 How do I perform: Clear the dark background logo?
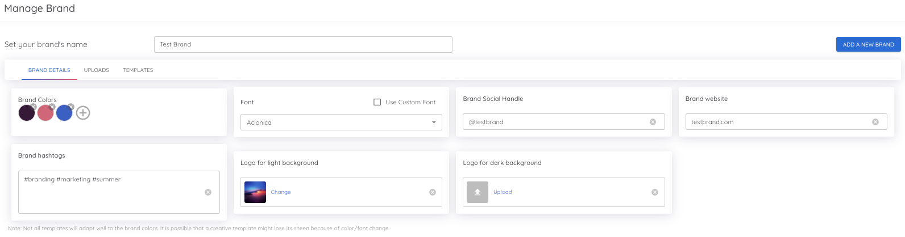(x=655, y=192)
